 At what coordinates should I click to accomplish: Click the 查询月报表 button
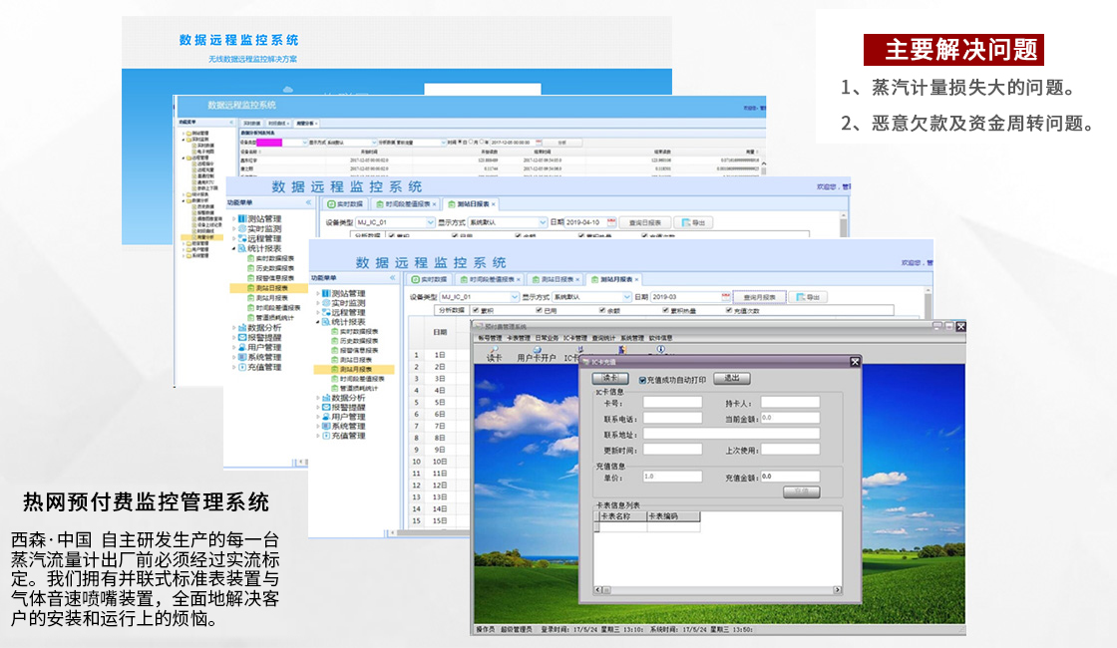point(758,297)
